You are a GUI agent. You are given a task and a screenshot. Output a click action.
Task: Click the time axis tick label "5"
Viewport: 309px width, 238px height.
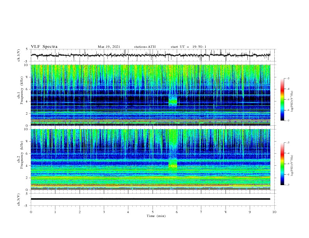153,212
